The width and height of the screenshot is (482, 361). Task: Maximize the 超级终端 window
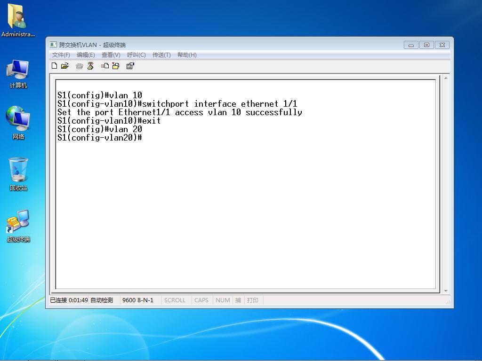[426, 45]
